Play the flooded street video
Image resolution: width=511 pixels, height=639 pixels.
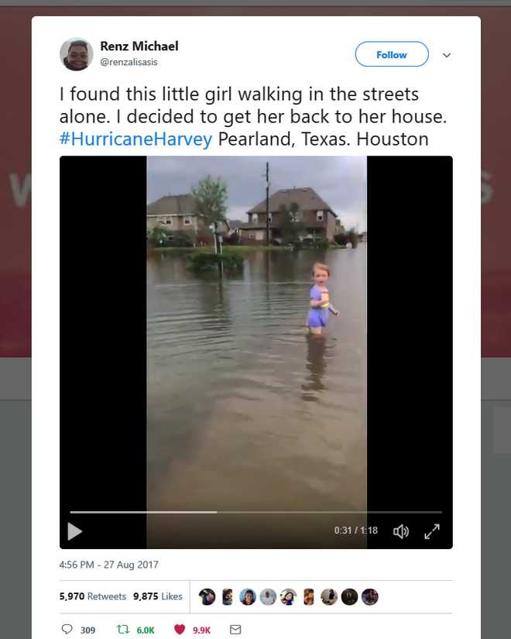75,531
